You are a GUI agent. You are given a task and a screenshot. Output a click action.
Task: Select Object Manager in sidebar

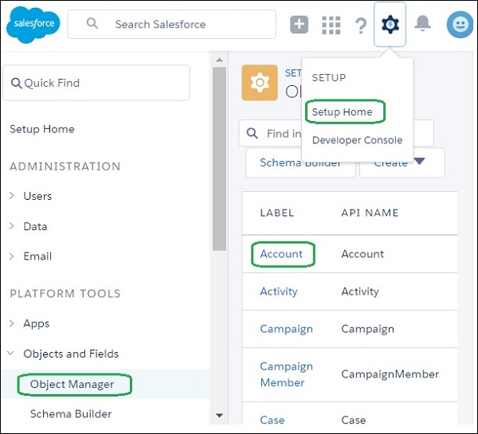tap(72, 385)
